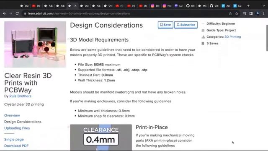
Task: Download the guide PDF
Action: point(16,146)
